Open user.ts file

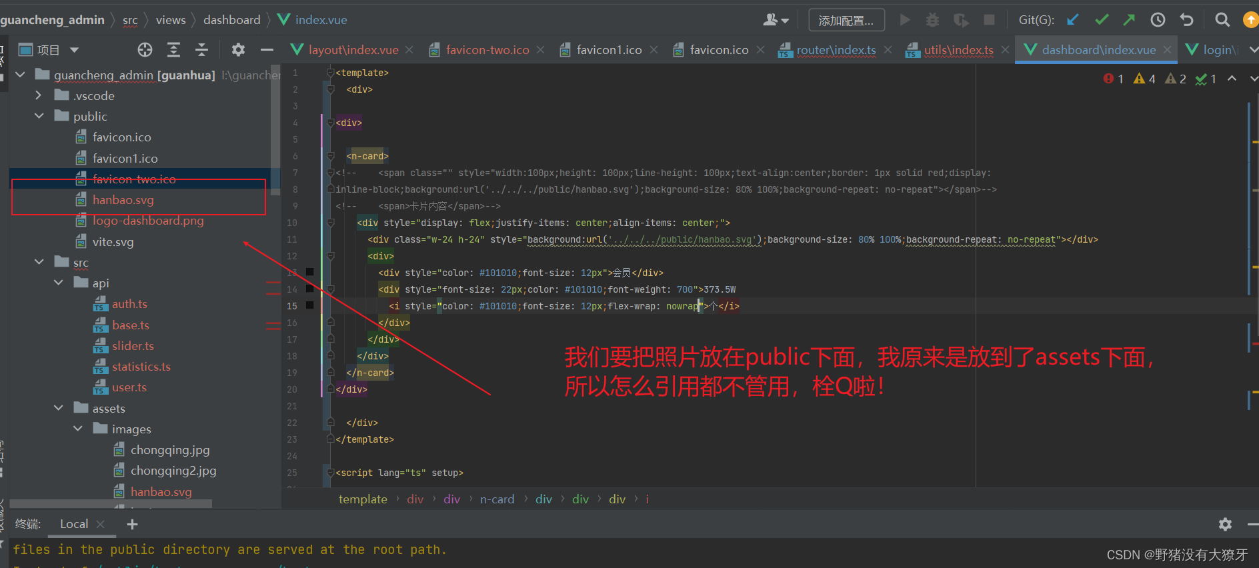[129, 387]
